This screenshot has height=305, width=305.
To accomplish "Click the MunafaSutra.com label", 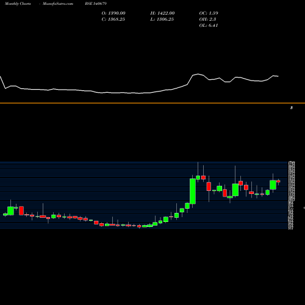I will [58, 4].
